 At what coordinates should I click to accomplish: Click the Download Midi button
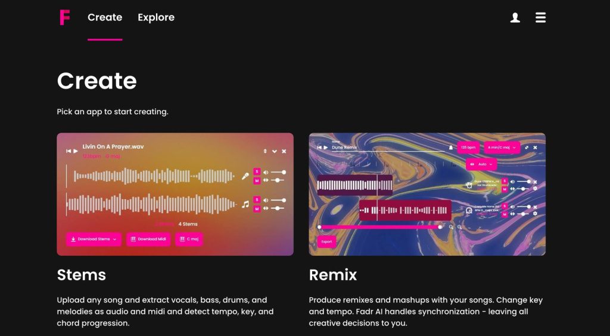click(148, 239)
